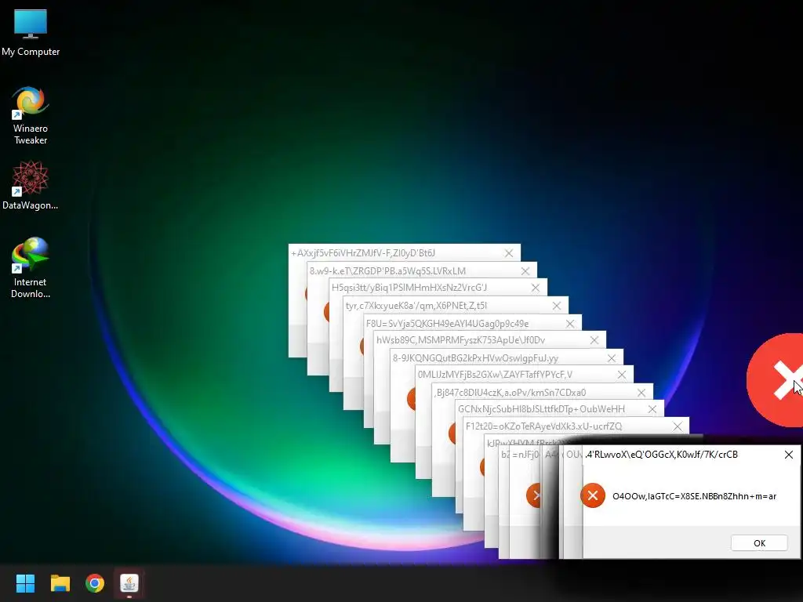803x602 pixels.
Task: Click the title bar text H5qsi3tt/yBiq1PSIMHm
Action: pyautogui.click(x=409, y=287)
